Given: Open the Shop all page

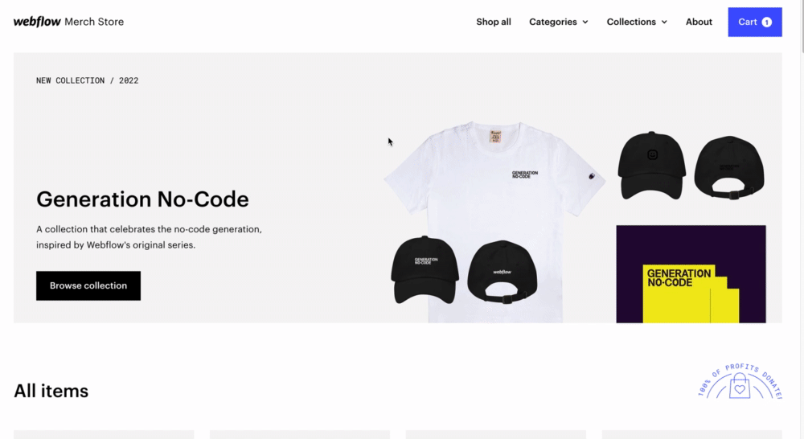Looking at the screenshot, I should [494, 22].
